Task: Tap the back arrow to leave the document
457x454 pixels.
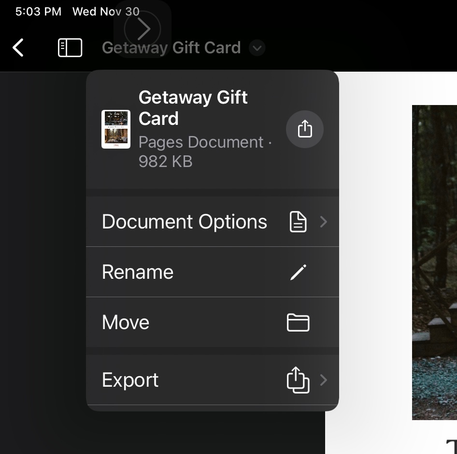Action: click(18, 47)
